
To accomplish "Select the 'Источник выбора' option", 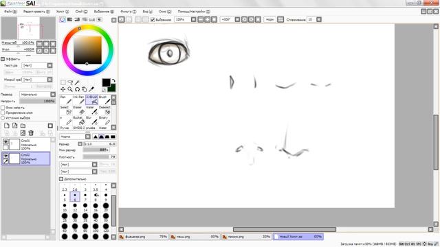I will pos(3,118).
